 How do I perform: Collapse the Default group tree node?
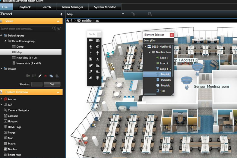click(x=1, y=35)
